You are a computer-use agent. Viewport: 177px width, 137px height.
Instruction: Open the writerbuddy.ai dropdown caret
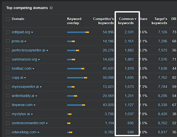click(36, 96)
